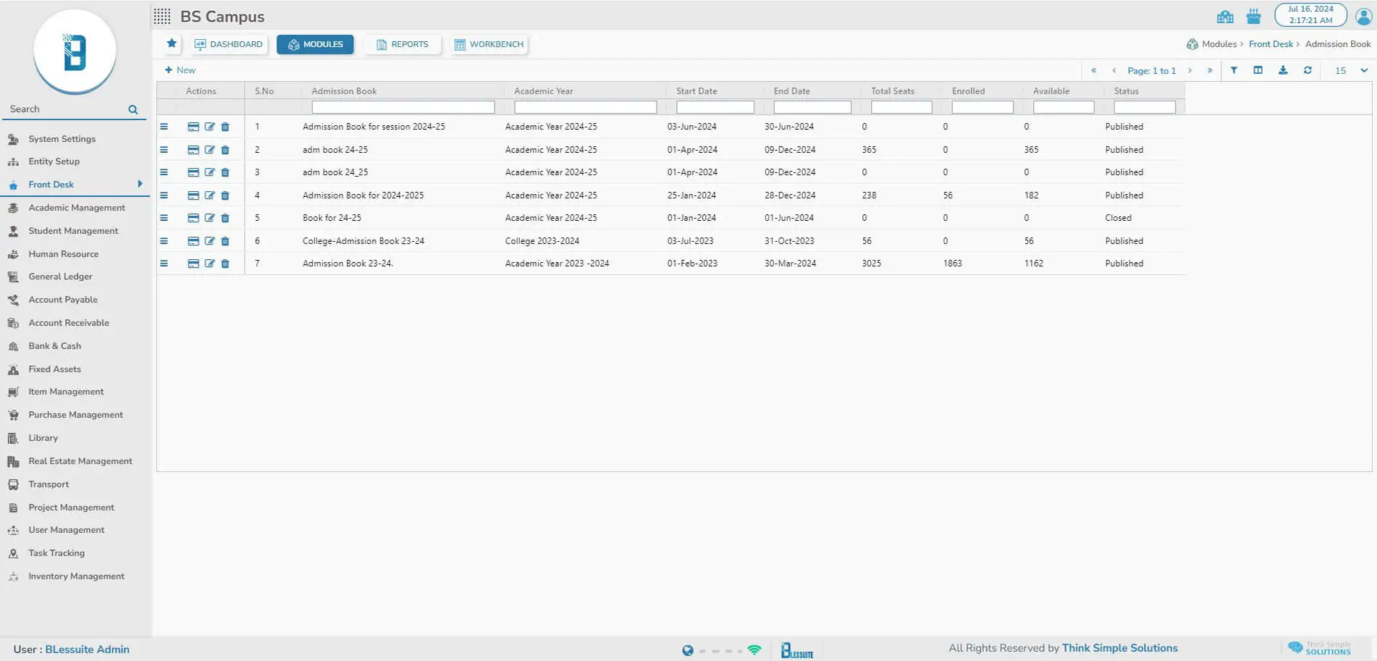Click the Admission Book filter input field
The width and height of the screenshot is (1377, 661).
tap(403, 107)
